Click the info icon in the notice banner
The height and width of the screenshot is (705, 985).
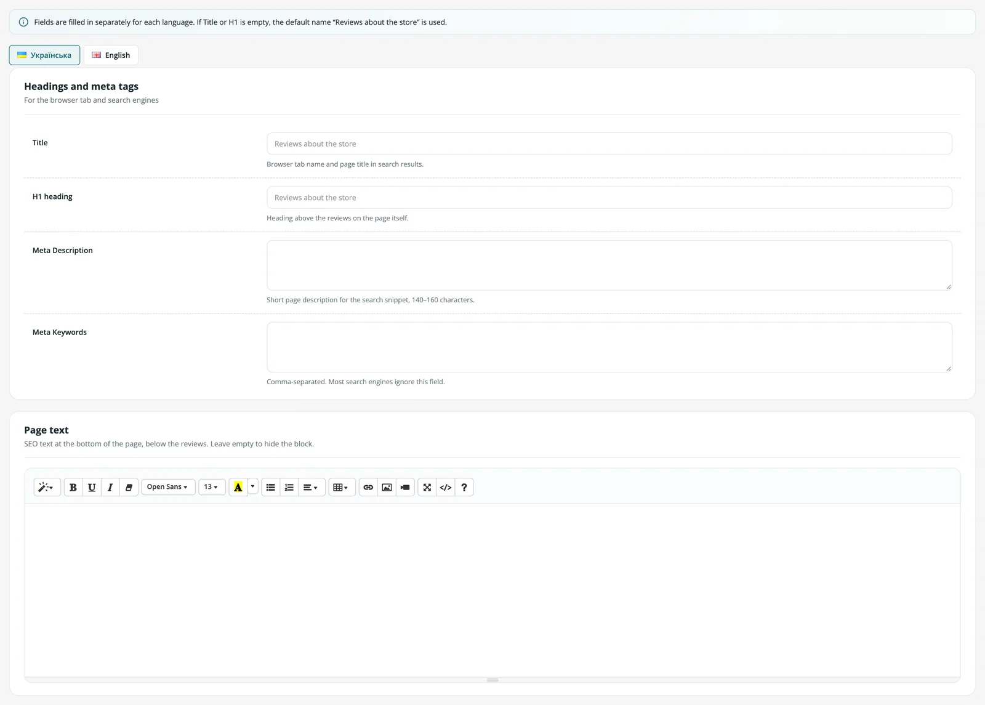coord(23,22)
